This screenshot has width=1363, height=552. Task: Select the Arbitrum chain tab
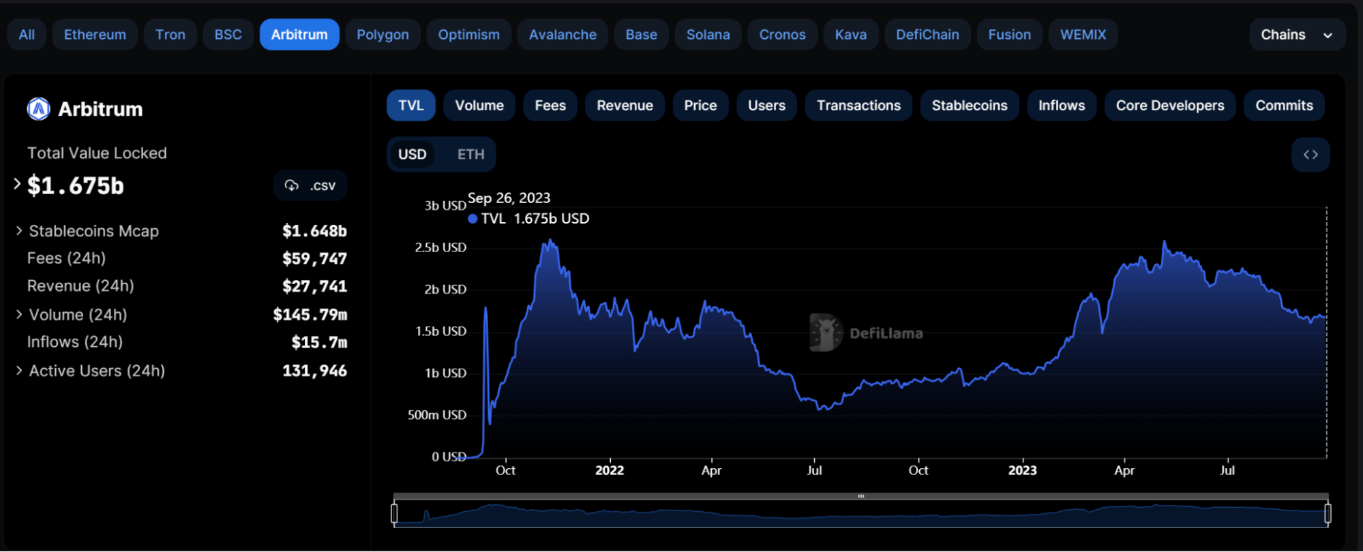pyautogui.click(x=299, y=35)
